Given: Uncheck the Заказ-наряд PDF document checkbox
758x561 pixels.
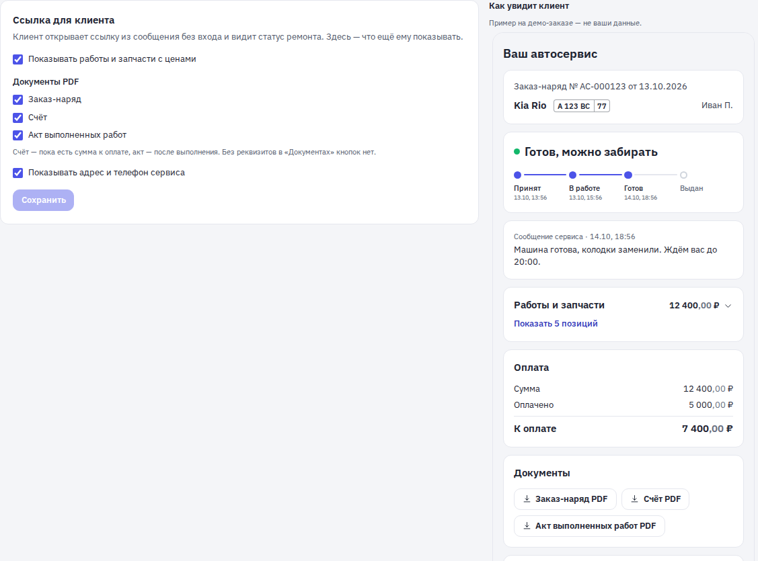Looking at the screenshot, I should [18, 100].
